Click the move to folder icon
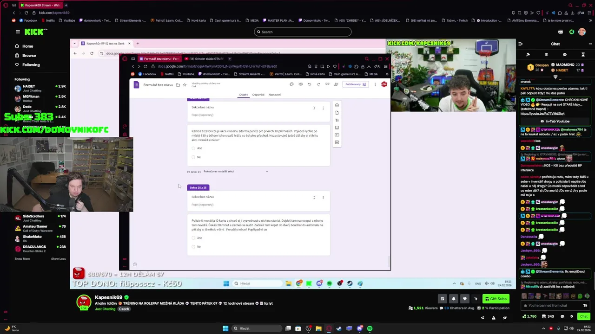The width and height of the screenshot is (595, 334). (x=178, y=85)
